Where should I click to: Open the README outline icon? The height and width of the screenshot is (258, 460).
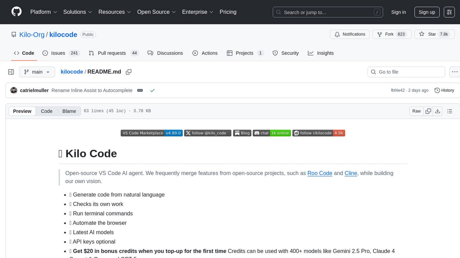coord(450,111)
